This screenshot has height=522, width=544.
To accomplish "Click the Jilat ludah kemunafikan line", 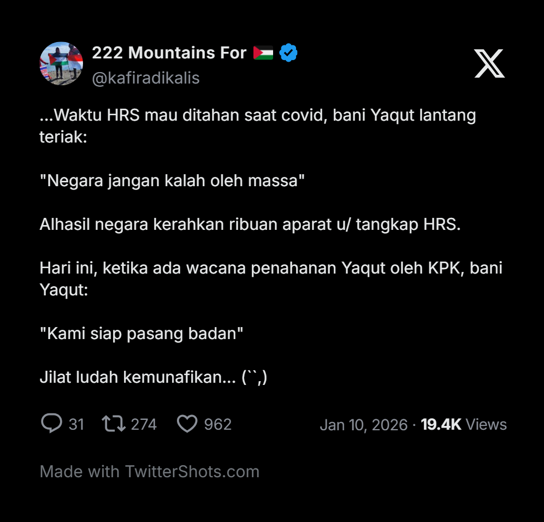I will point(153,377).
